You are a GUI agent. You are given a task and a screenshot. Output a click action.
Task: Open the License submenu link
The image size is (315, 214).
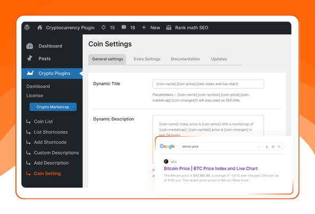click(35, 96)
